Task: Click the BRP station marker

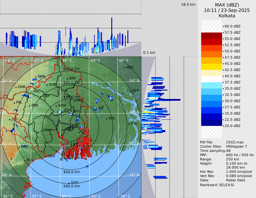Action: (x=68, y=79)
